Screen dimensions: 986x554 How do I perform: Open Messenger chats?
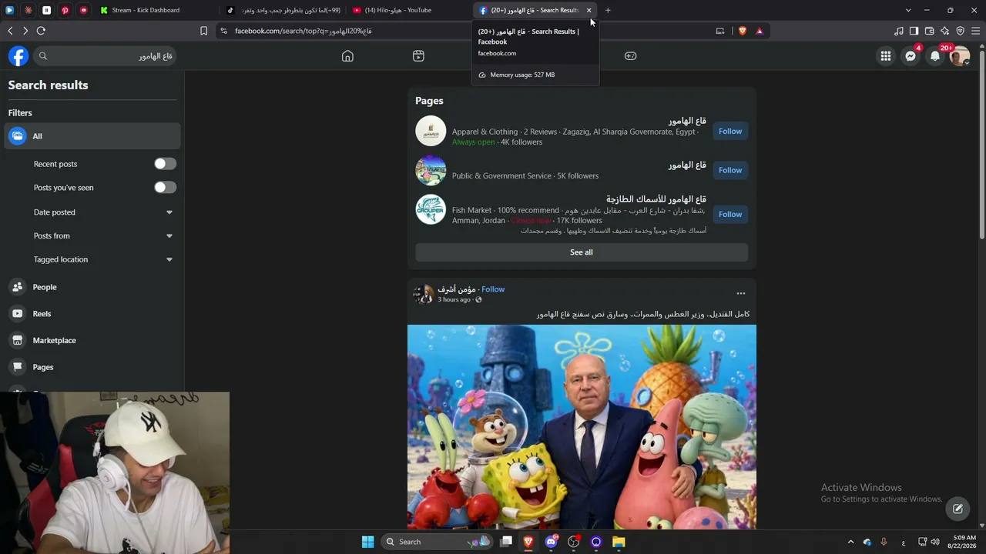pyautogui.click(x=911, y=56)
